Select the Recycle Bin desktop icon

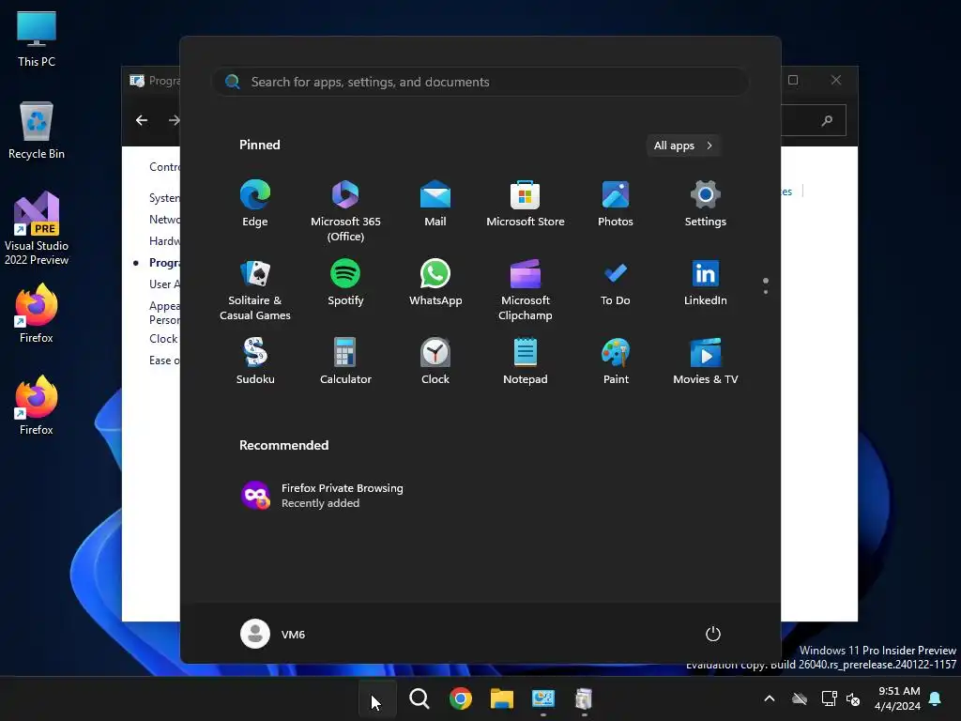[37, 130]
